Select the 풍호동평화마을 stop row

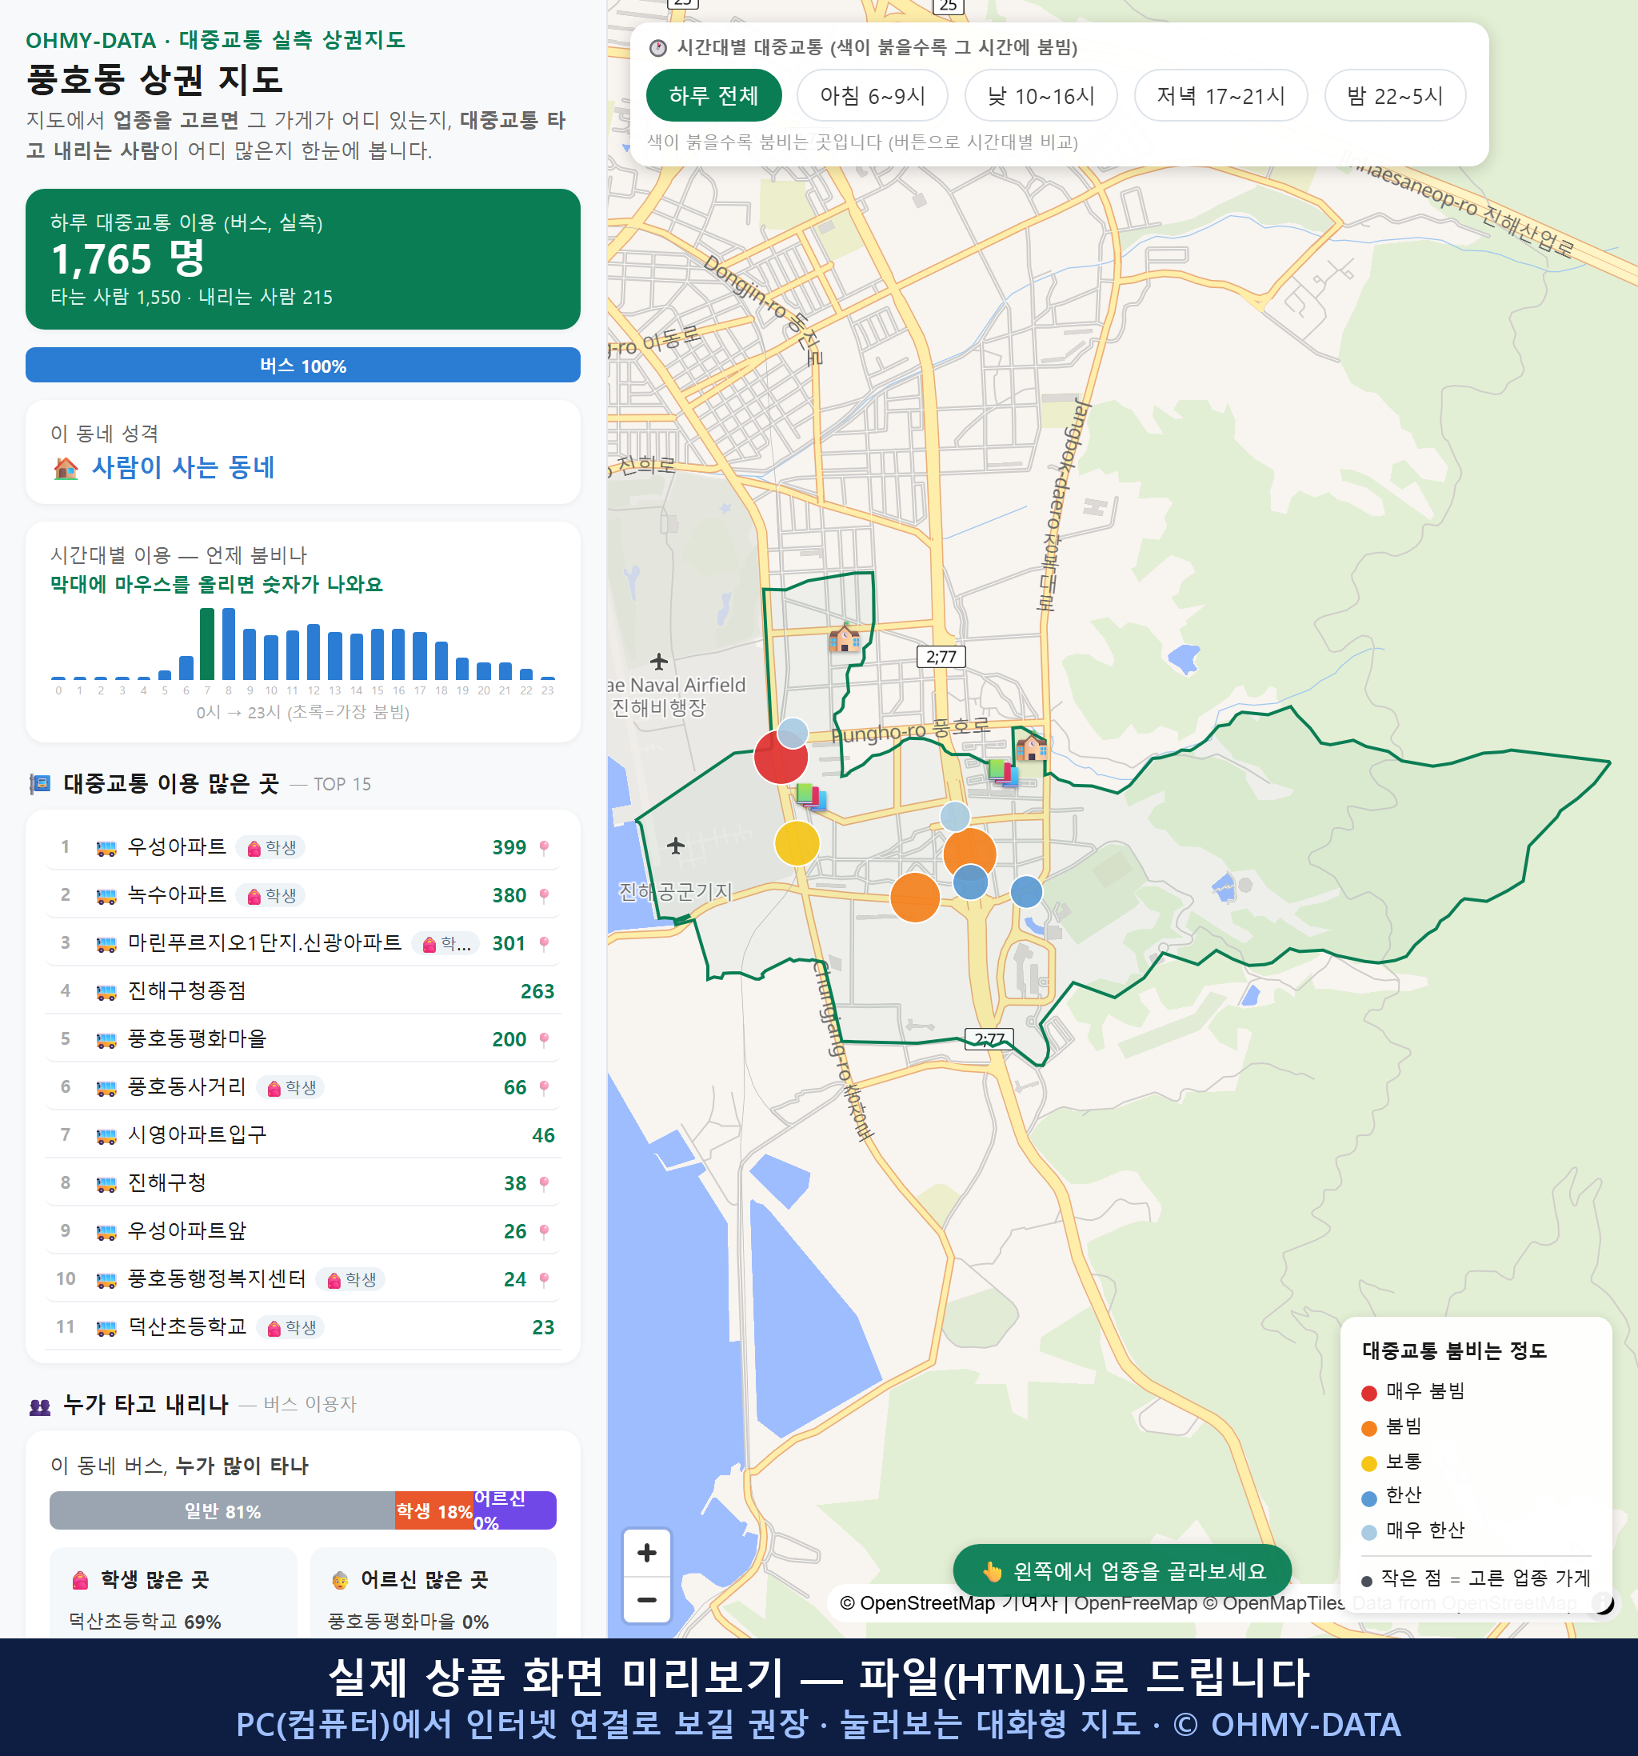303,1038
